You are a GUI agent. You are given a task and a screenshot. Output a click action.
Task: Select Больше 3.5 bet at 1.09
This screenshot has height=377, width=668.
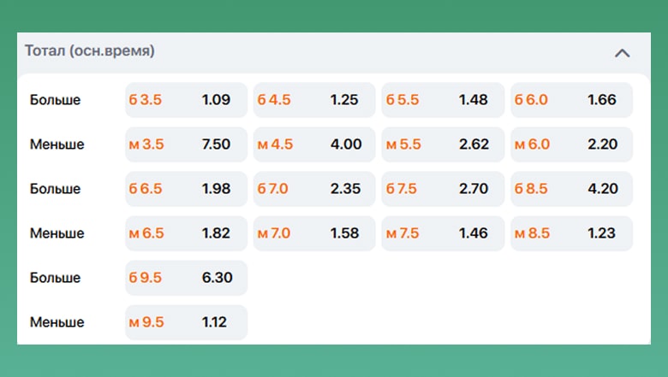tap(186, 100)
